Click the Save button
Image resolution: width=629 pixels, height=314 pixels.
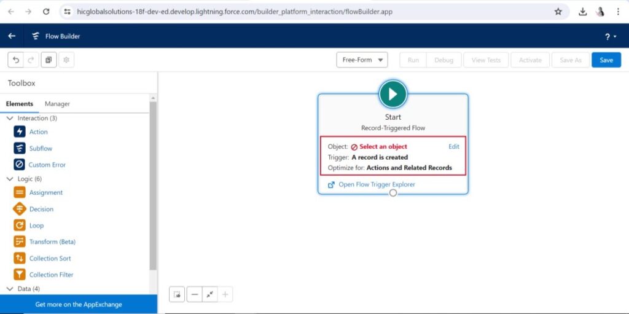click(x=606, y=60)
